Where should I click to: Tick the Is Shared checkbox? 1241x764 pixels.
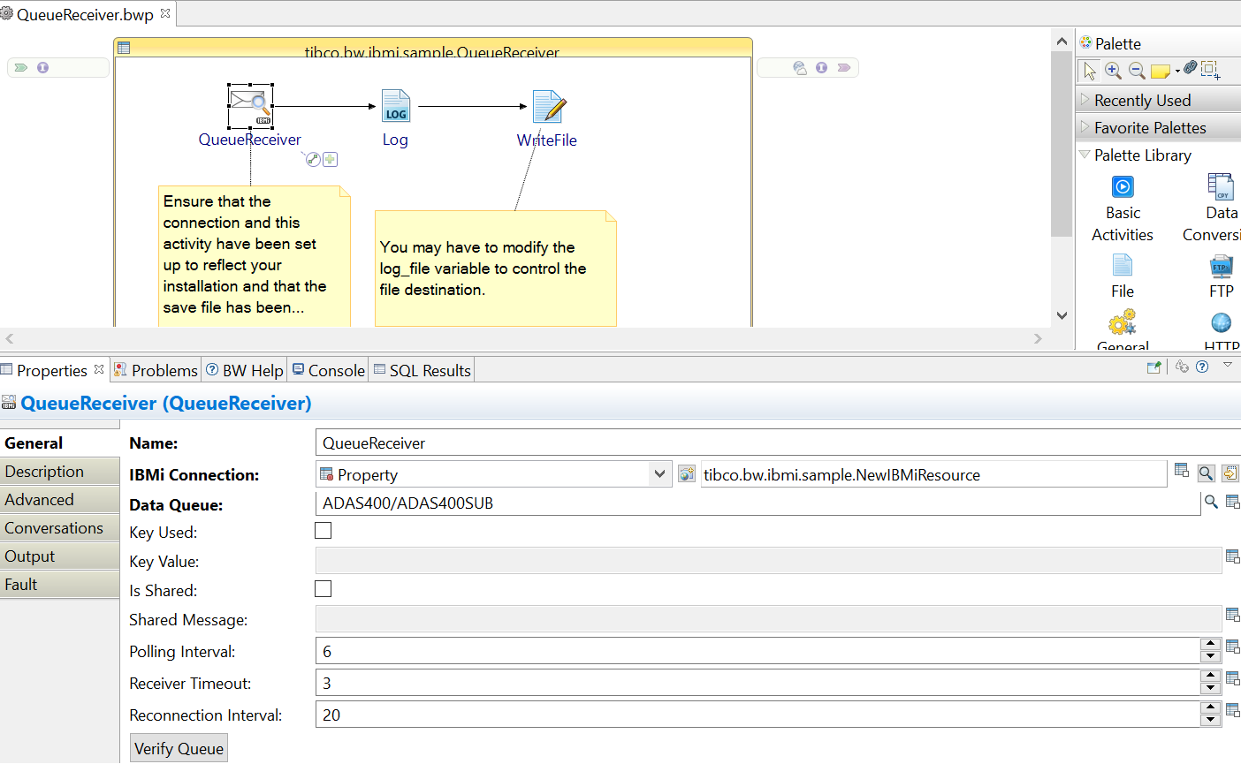coord(324,589)
